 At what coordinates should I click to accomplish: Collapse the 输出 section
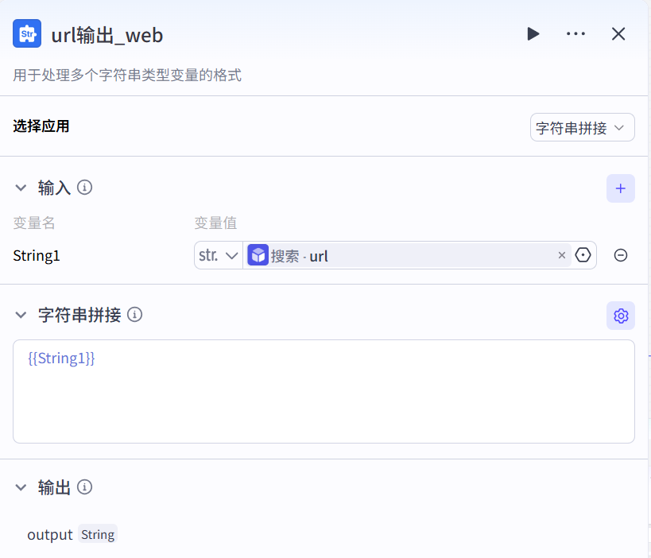(21, 487)
